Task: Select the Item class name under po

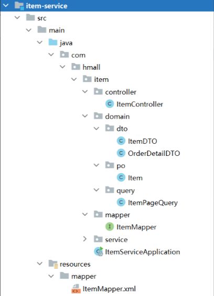Action: (x=135, y=178)
